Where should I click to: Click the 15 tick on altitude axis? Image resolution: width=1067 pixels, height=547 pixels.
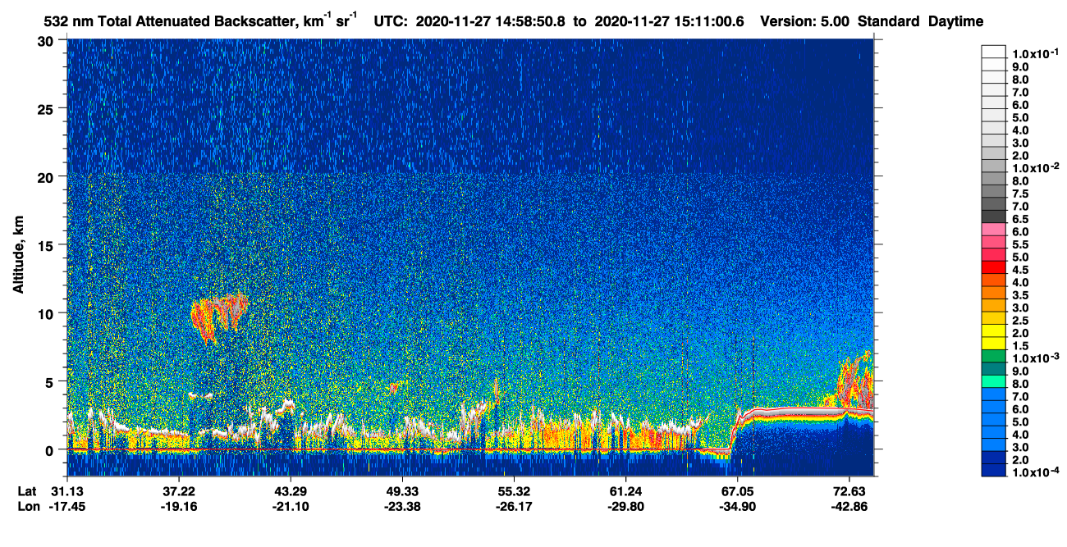coord(46,244)
